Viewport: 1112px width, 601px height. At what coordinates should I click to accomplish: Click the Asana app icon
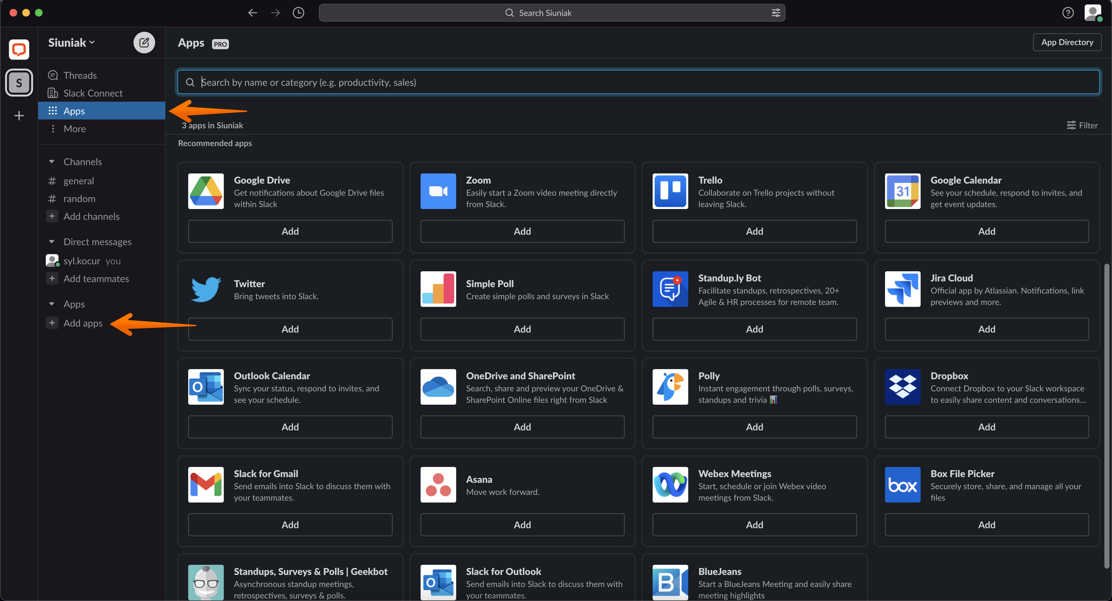(x=438, y=484)
